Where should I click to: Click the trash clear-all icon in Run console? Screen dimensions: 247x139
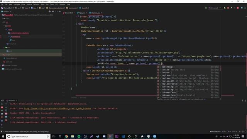pos(6,120)
